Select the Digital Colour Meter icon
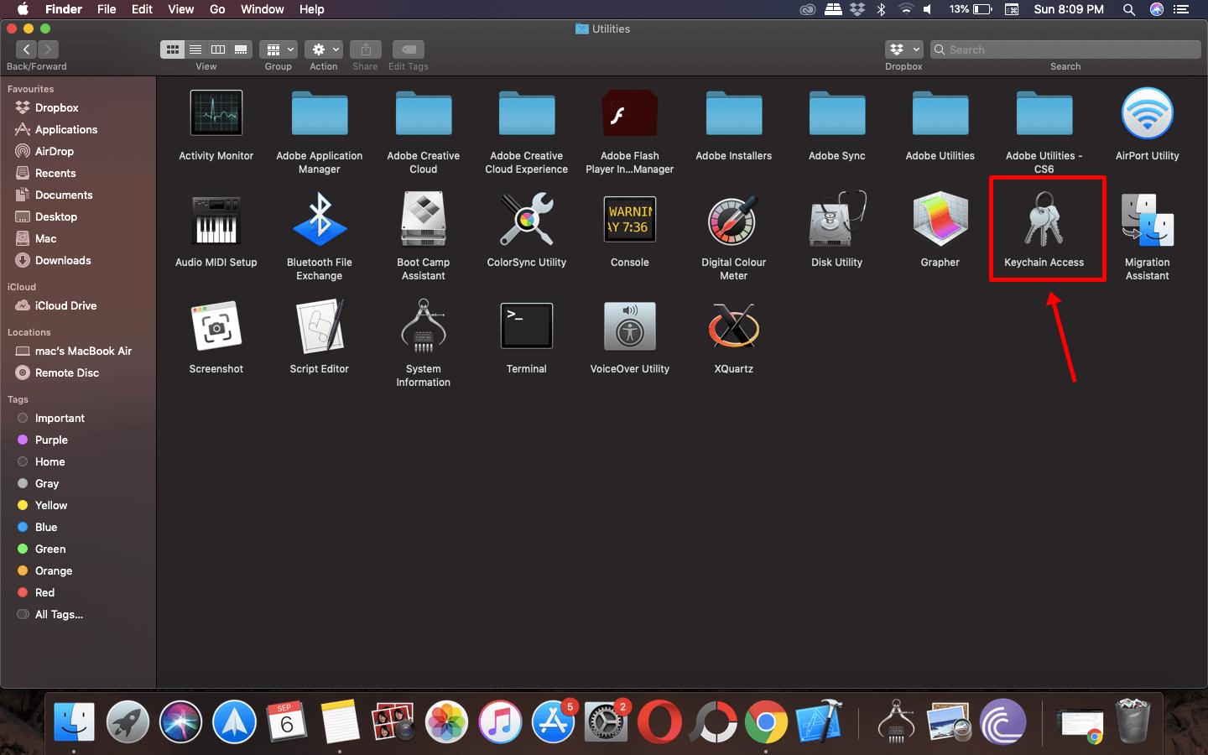This screenshot has width=1208, height=755. point(733,221)
